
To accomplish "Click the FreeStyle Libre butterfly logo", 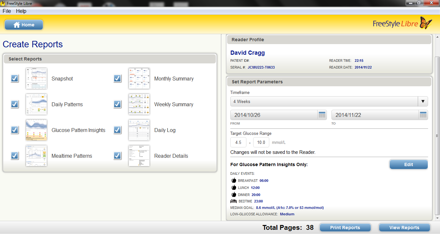I will click(426, 23).
